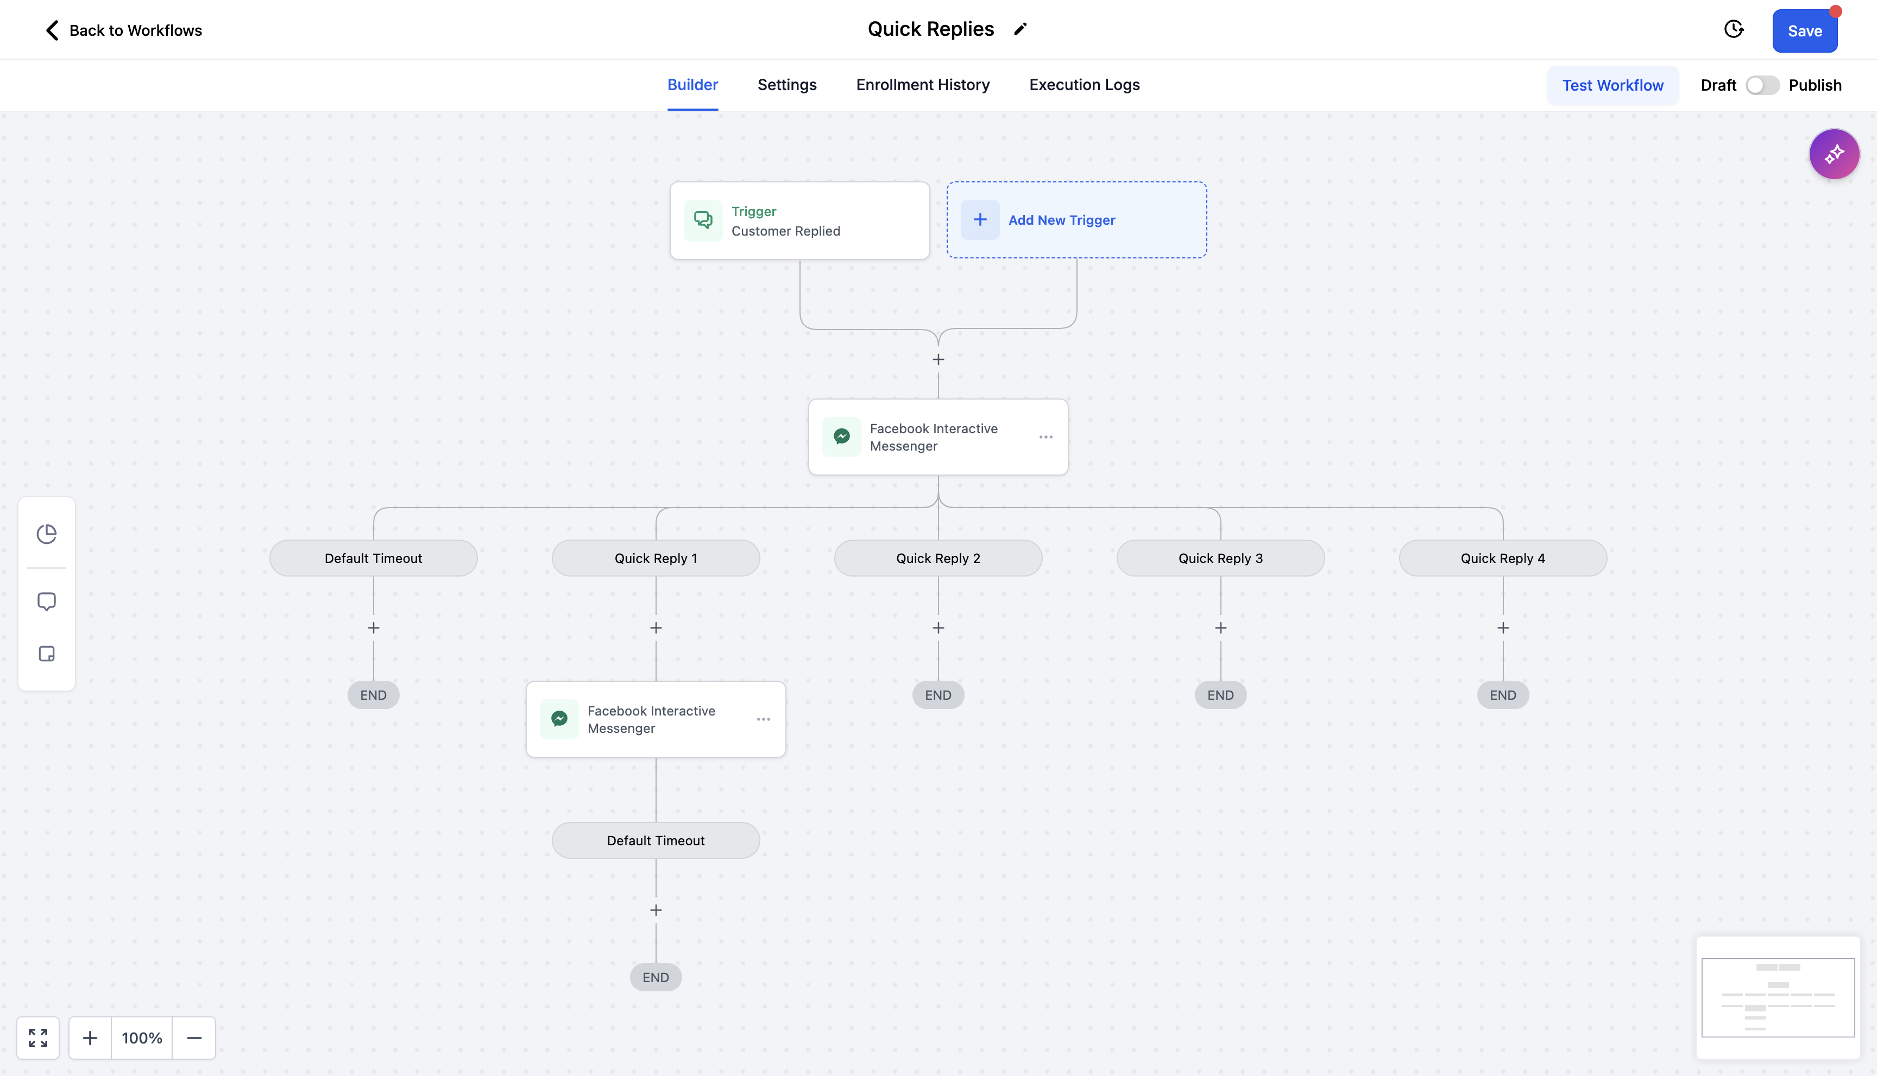Open version history clock icon
1877x1076 pixels.
1734,29
